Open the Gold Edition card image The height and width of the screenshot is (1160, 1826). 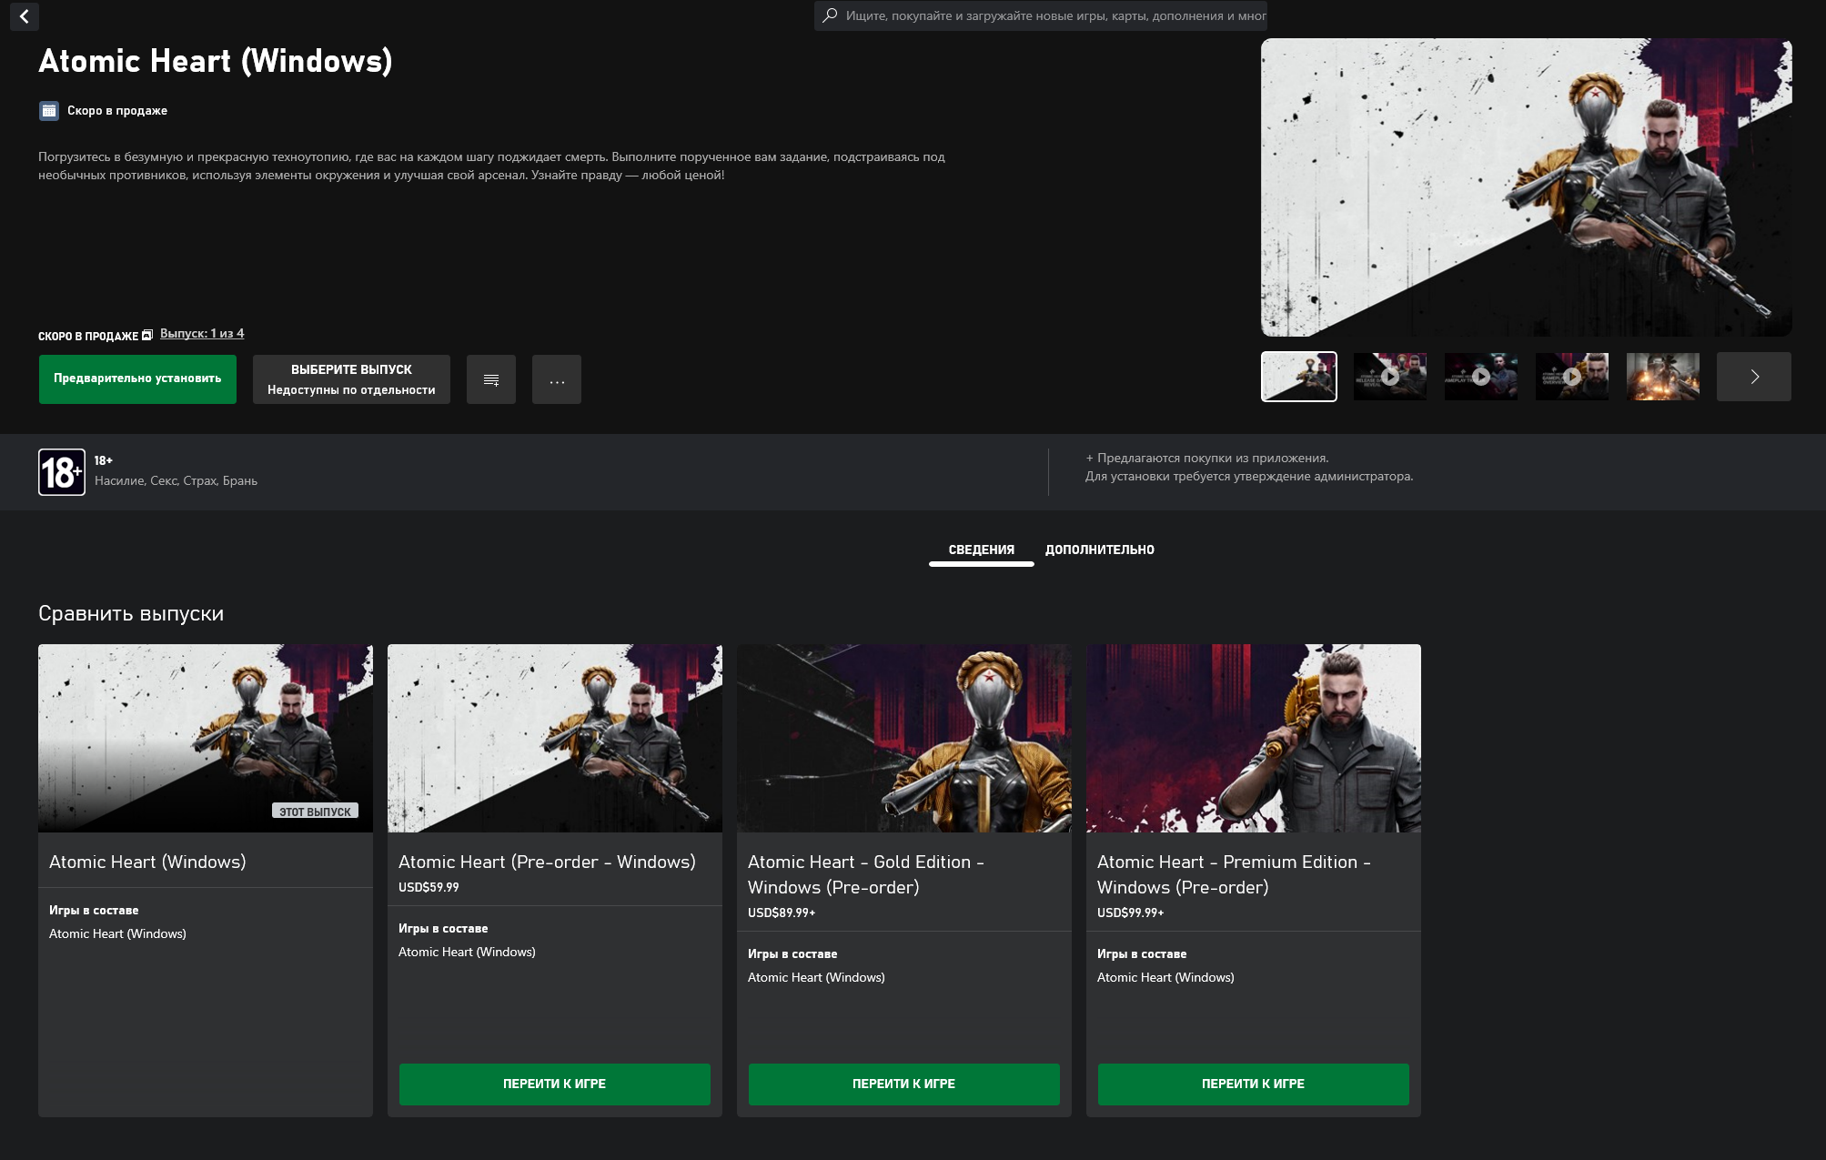904,739
